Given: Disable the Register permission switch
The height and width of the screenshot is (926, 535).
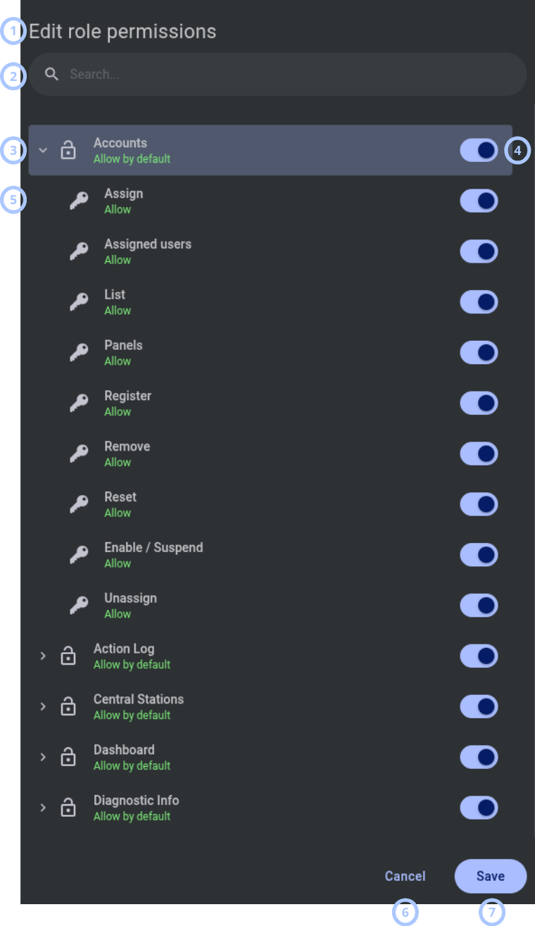Looking at the screenshot, I should tap(479, 403).
